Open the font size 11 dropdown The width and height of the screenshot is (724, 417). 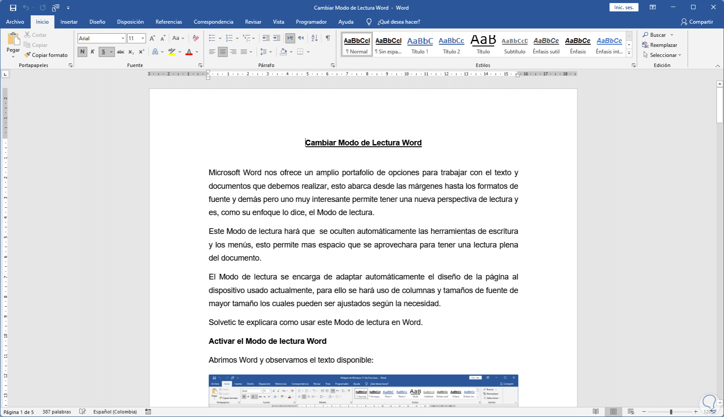143,39
